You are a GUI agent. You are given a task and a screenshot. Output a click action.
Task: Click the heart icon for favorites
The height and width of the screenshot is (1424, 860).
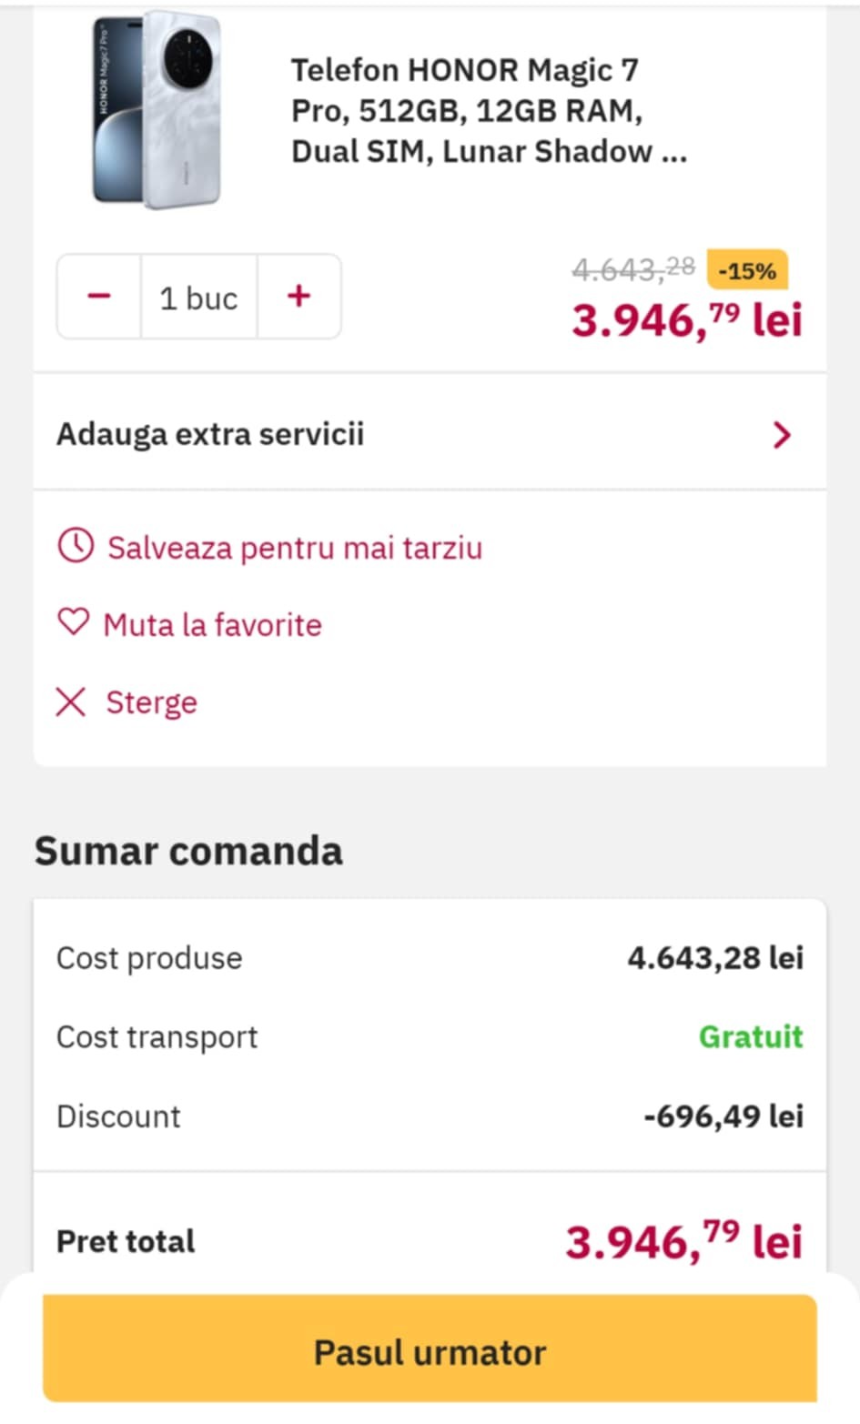[x=73, y=624]
